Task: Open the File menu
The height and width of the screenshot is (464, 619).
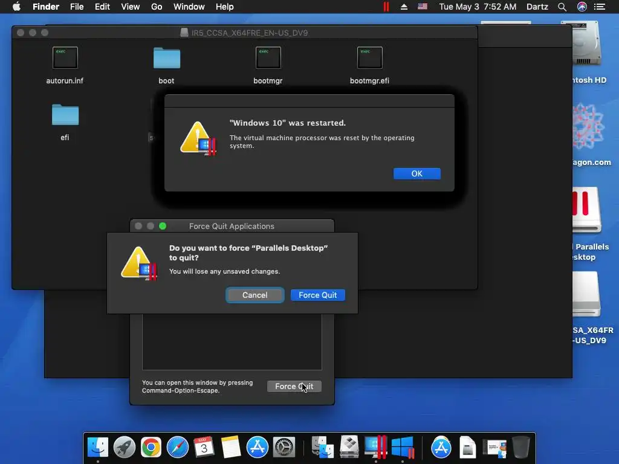Action: point(77,7)
